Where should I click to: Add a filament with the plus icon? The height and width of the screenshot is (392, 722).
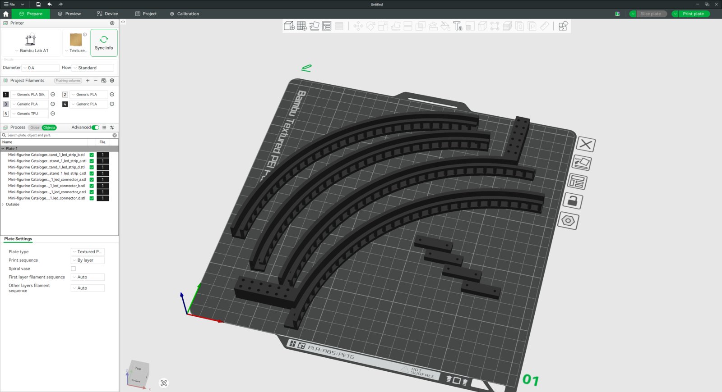(x=88, y=81)
